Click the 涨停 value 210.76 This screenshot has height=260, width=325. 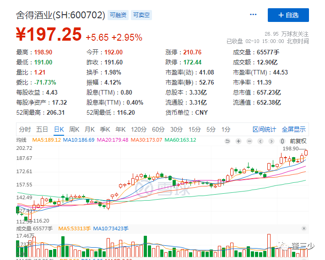pyautogui.click(x=192, y=52)
